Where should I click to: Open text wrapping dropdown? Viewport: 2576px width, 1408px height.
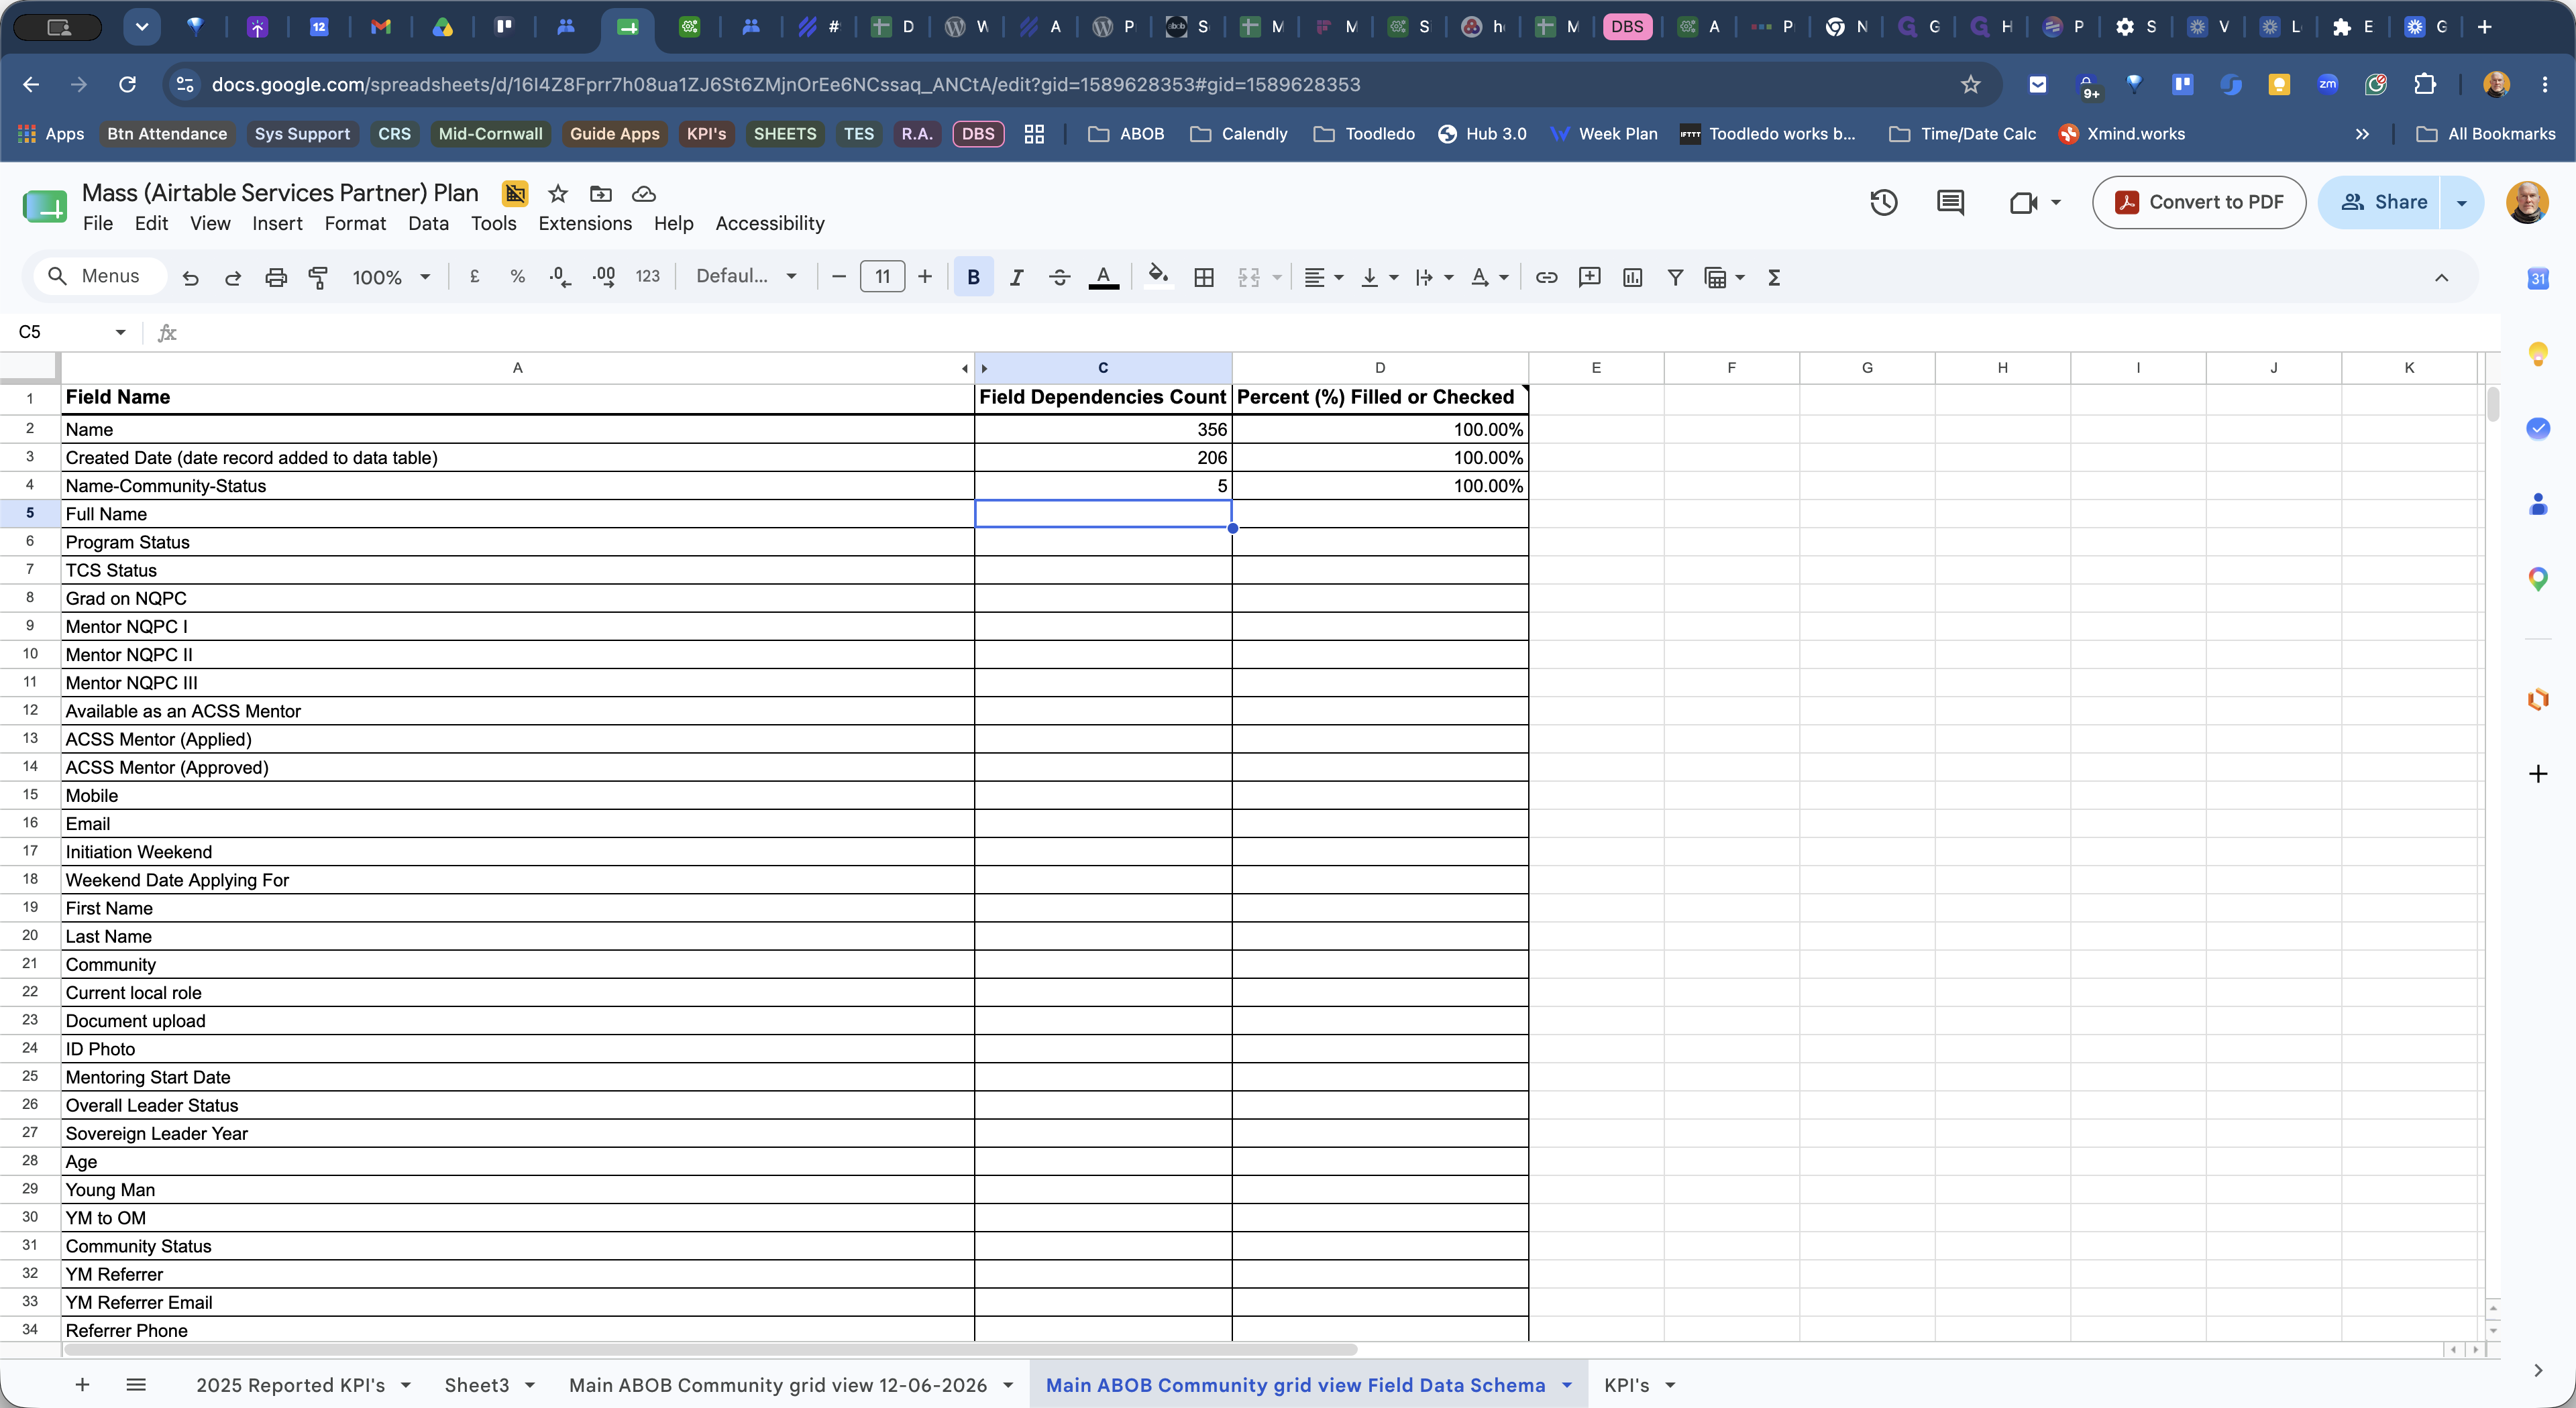tap(1434, 278)
